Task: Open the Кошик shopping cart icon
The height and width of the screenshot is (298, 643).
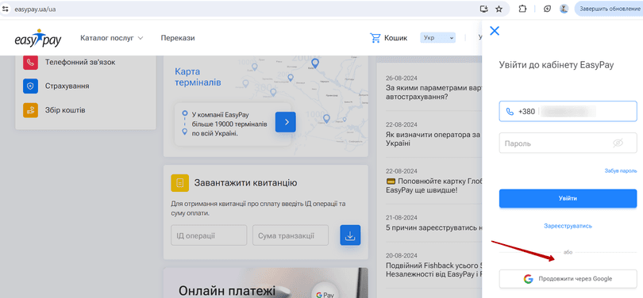Action: (375, 38)
